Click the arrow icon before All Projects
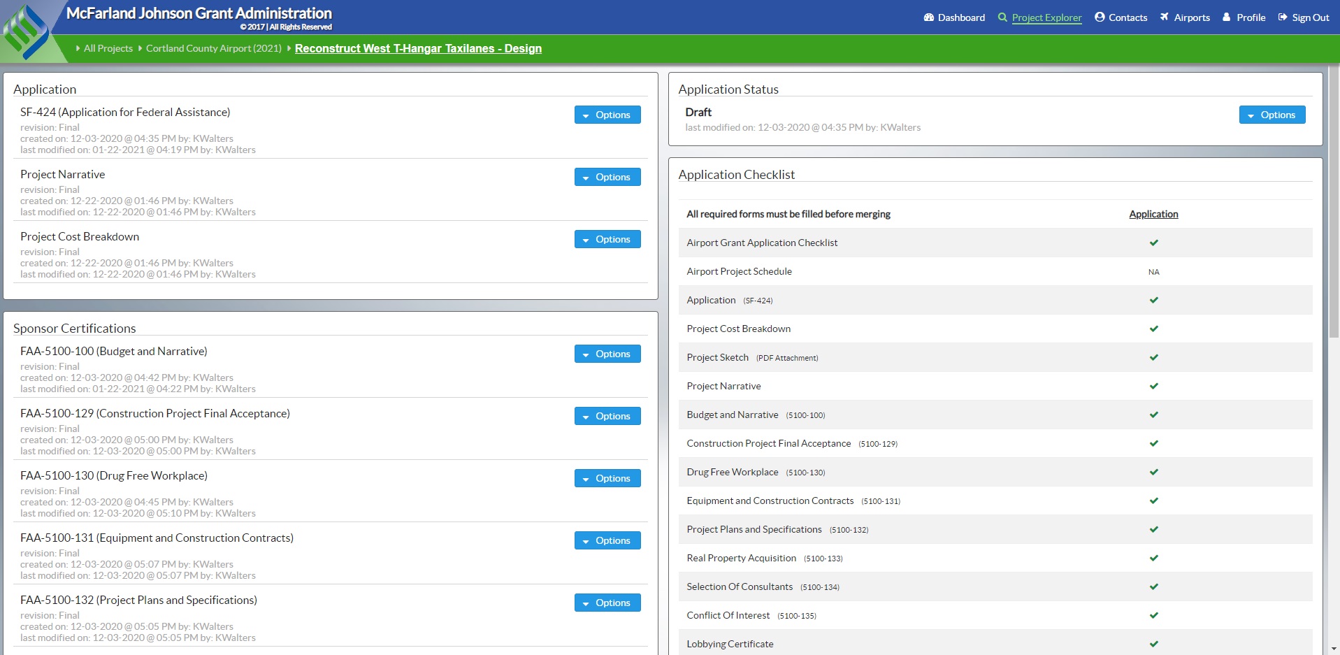This screenshot has width=1340, height=655. pos(78,48)
